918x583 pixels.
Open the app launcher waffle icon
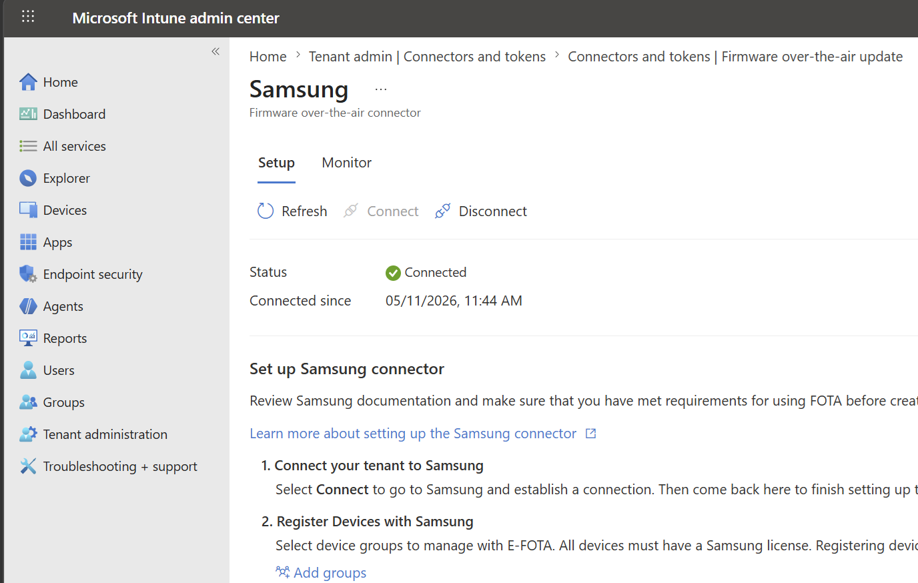click(x=28, y=17)
